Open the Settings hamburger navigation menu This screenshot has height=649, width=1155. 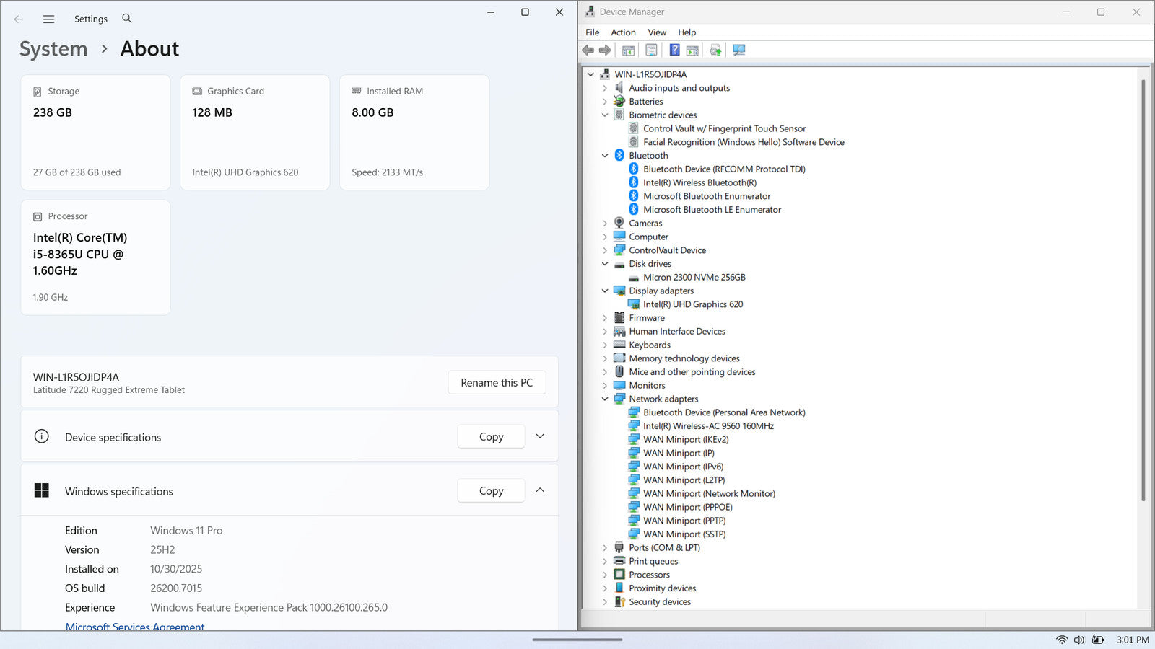(48, 19)
